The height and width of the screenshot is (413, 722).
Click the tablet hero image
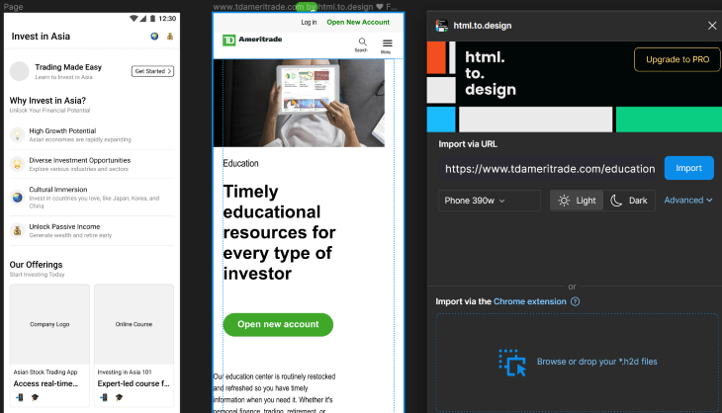tap(299, 103)
